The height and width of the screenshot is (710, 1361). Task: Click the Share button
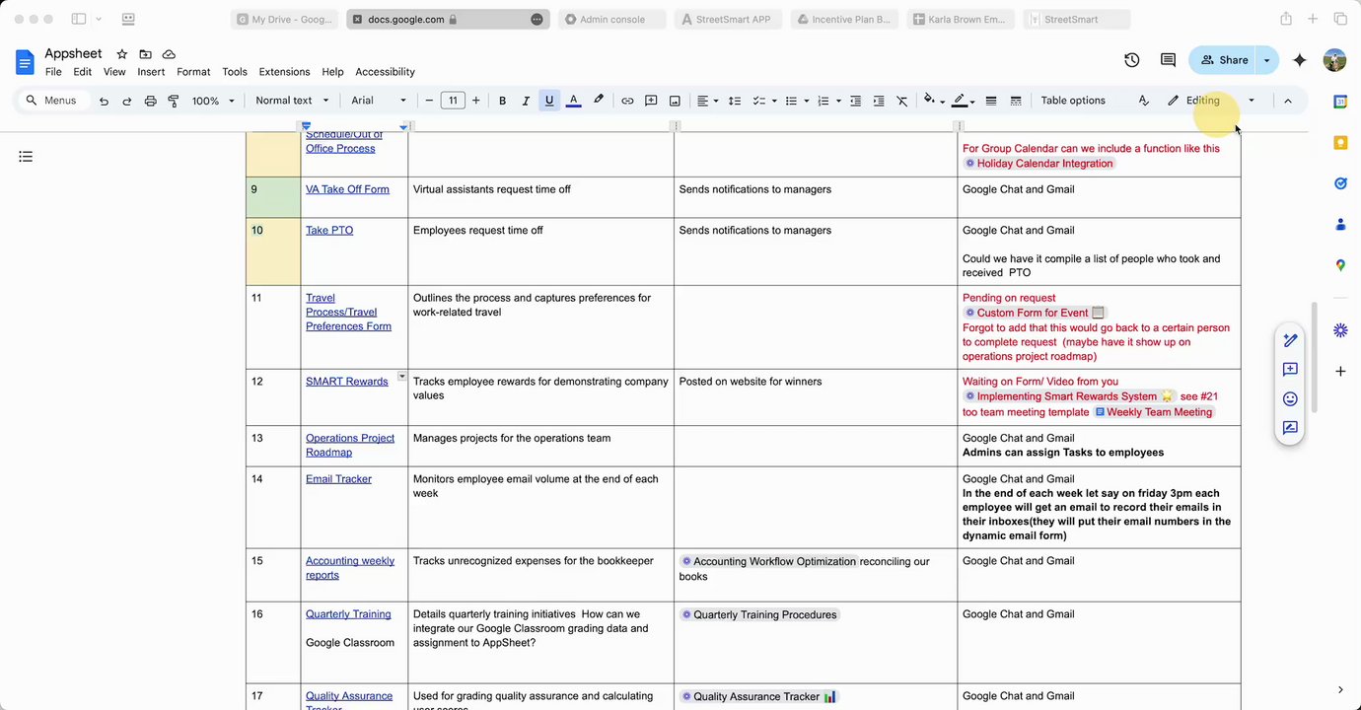coord(1223,60)
